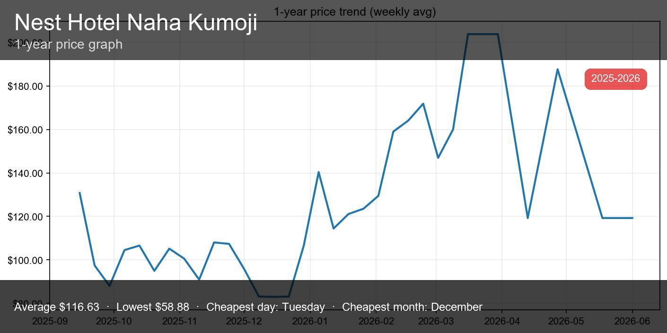Click the $180.00 y-axis label
This screenshot has width=667, height=333.
[26, 87]
